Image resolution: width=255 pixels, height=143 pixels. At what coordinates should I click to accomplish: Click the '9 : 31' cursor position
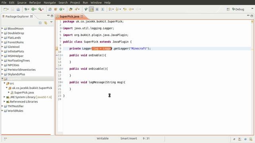pyautogui.click(x=146, y=139)
